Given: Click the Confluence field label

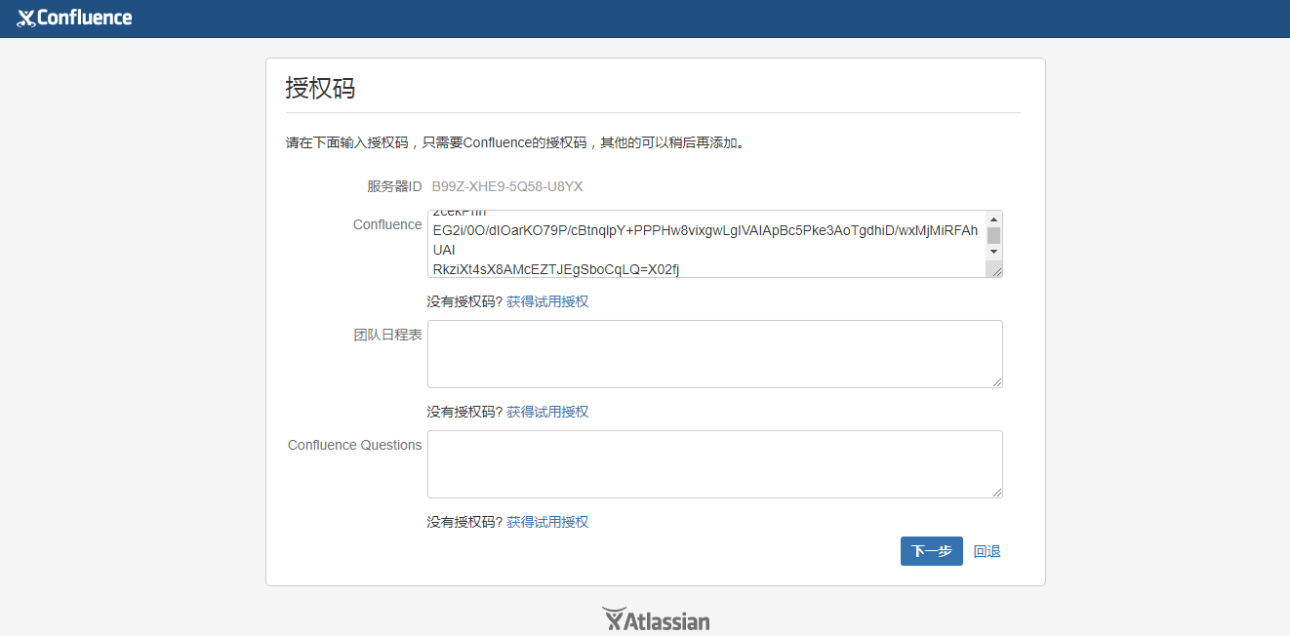Looking at the screenshot, I should [387, 224].
